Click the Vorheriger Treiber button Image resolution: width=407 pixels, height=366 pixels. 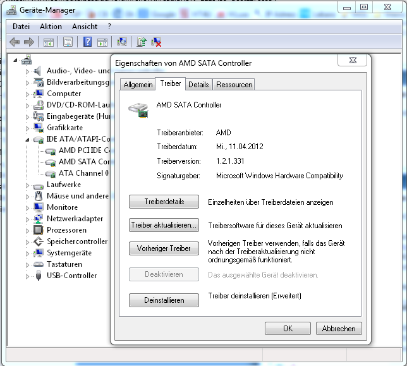pyautogui.click(x=164, y=248)
